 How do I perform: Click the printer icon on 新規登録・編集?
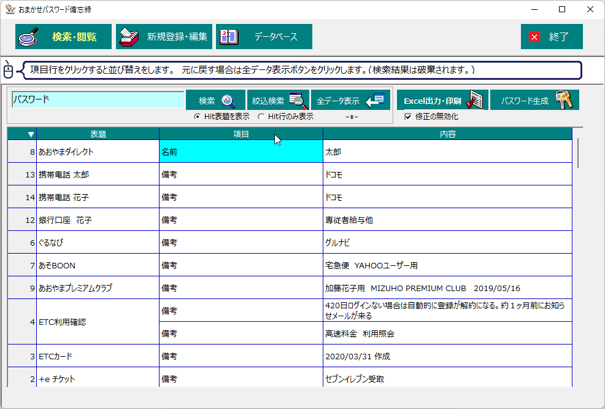coord(129,36)
